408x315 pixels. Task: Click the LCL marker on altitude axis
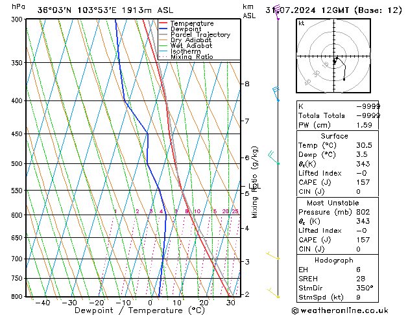[x=254, y=186]
